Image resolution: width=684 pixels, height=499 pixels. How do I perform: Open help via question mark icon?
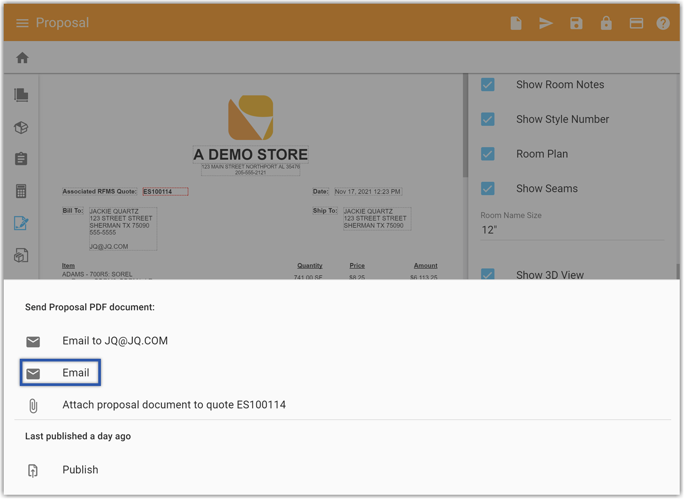(663, 23)
